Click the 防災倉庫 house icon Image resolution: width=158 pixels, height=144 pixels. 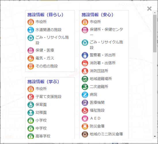coord(85,126)
